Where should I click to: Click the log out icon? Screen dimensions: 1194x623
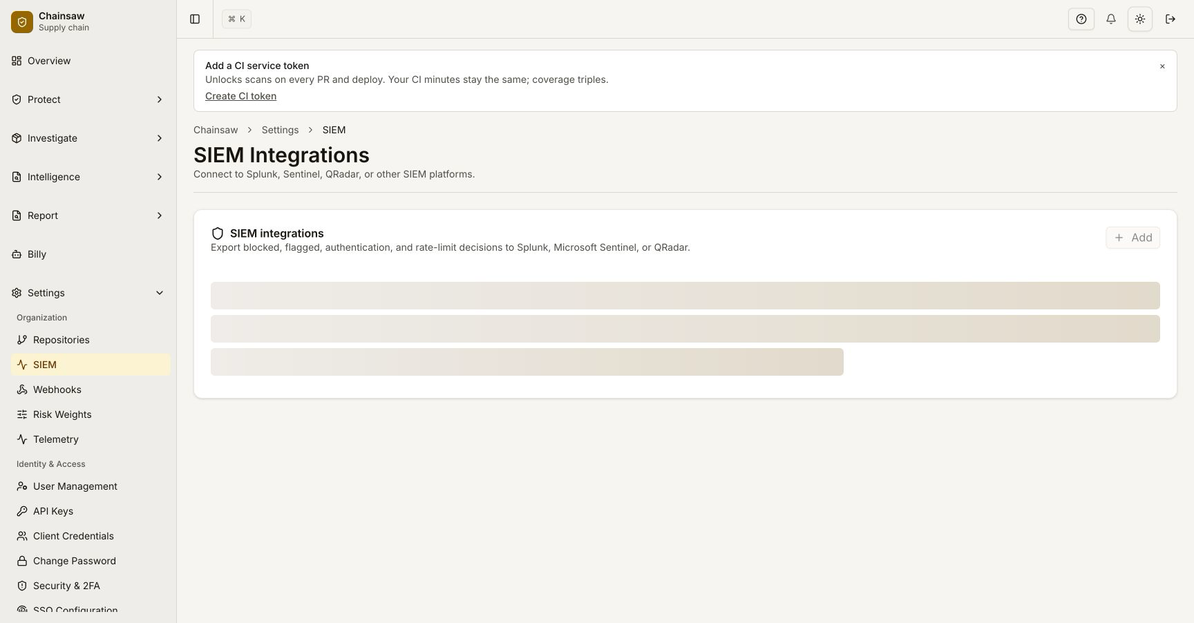click(x=1171, y=19)
